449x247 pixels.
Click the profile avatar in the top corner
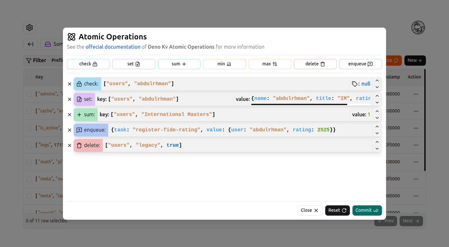point(418,28)
